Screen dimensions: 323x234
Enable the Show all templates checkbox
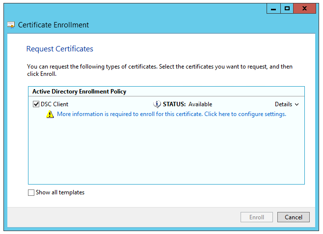[31, 193]
